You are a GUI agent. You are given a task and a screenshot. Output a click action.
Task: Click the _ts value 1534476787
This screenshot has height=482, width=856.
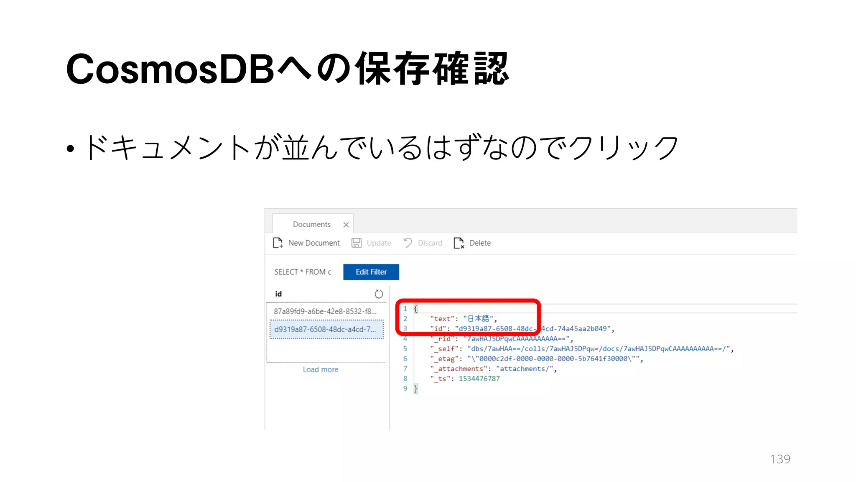479,379
